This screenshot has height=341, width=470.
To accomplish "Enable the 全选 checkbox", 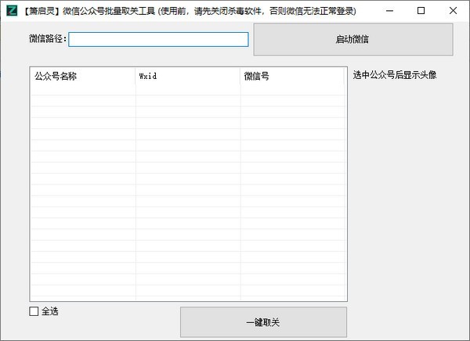I will [x=34, y=311].
